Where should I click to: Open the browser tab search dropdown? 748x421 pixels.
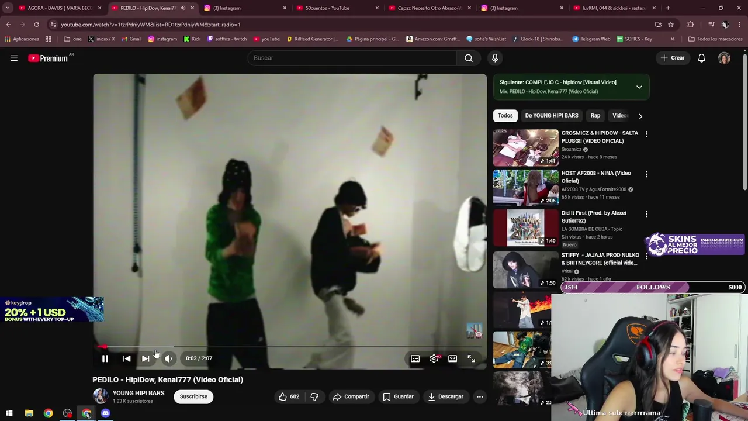[x=8, y=8]
